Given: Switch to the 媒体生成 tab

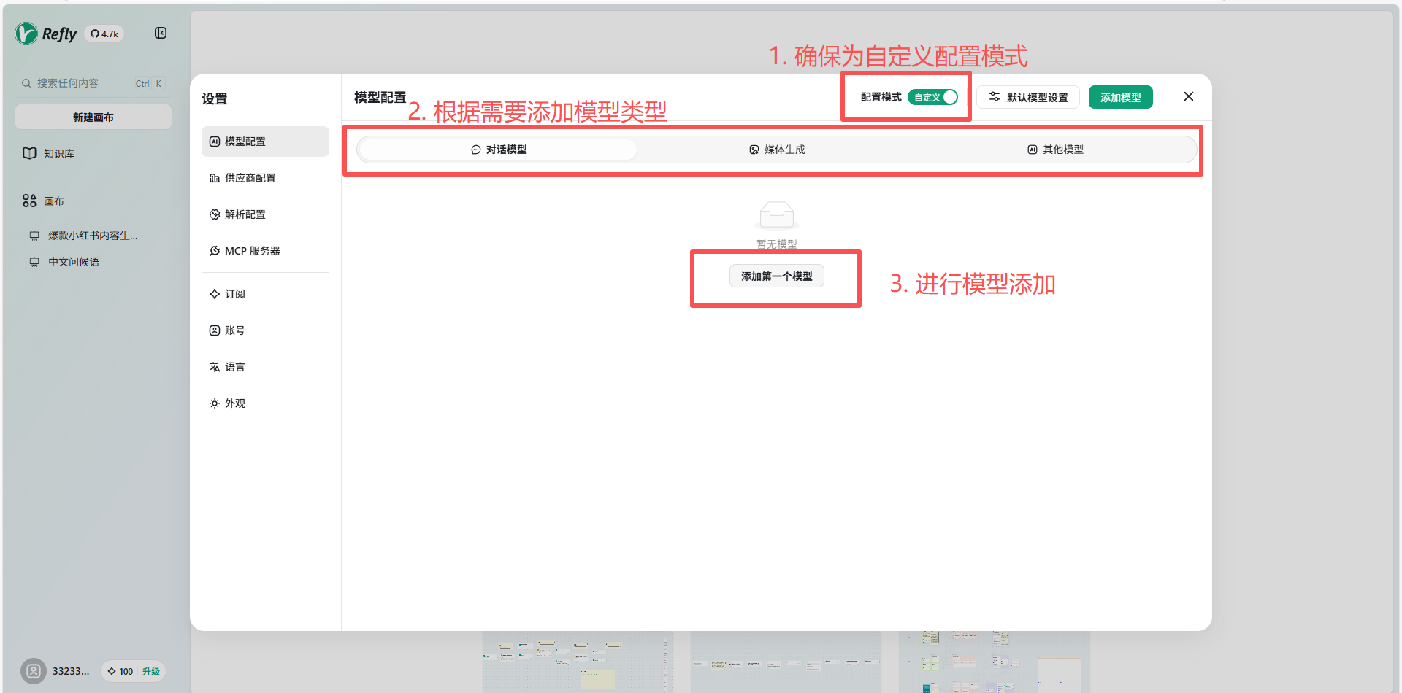Looking at the screenshot, I should pyautogui.click(x=777, y=150).
